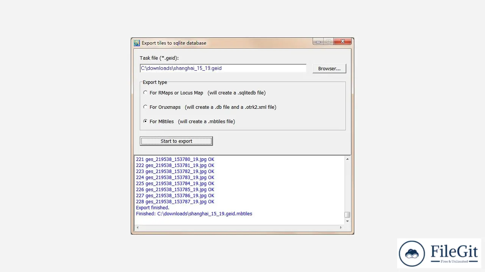Minimize the export window
485x272 pixels.
318,42
